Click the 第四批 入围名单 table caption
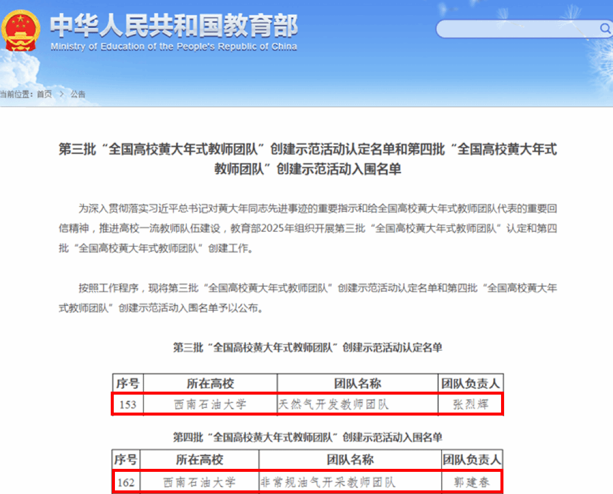The width and height of the screenshot is (613, 494). 307,437
